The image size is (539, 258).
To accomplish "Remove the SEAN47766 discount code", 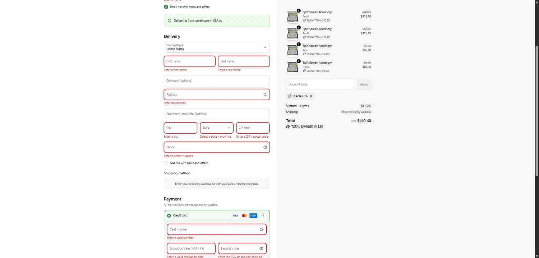I will click(x=311, y=96).
